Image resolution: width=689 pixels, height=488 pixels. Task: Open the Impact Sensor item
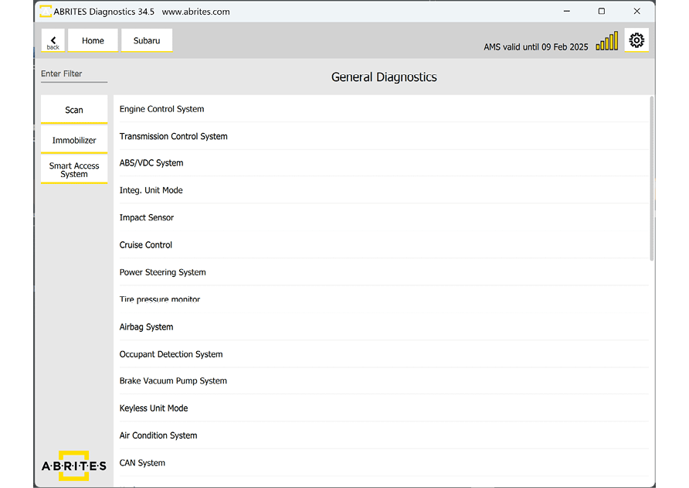click(147, 218)
